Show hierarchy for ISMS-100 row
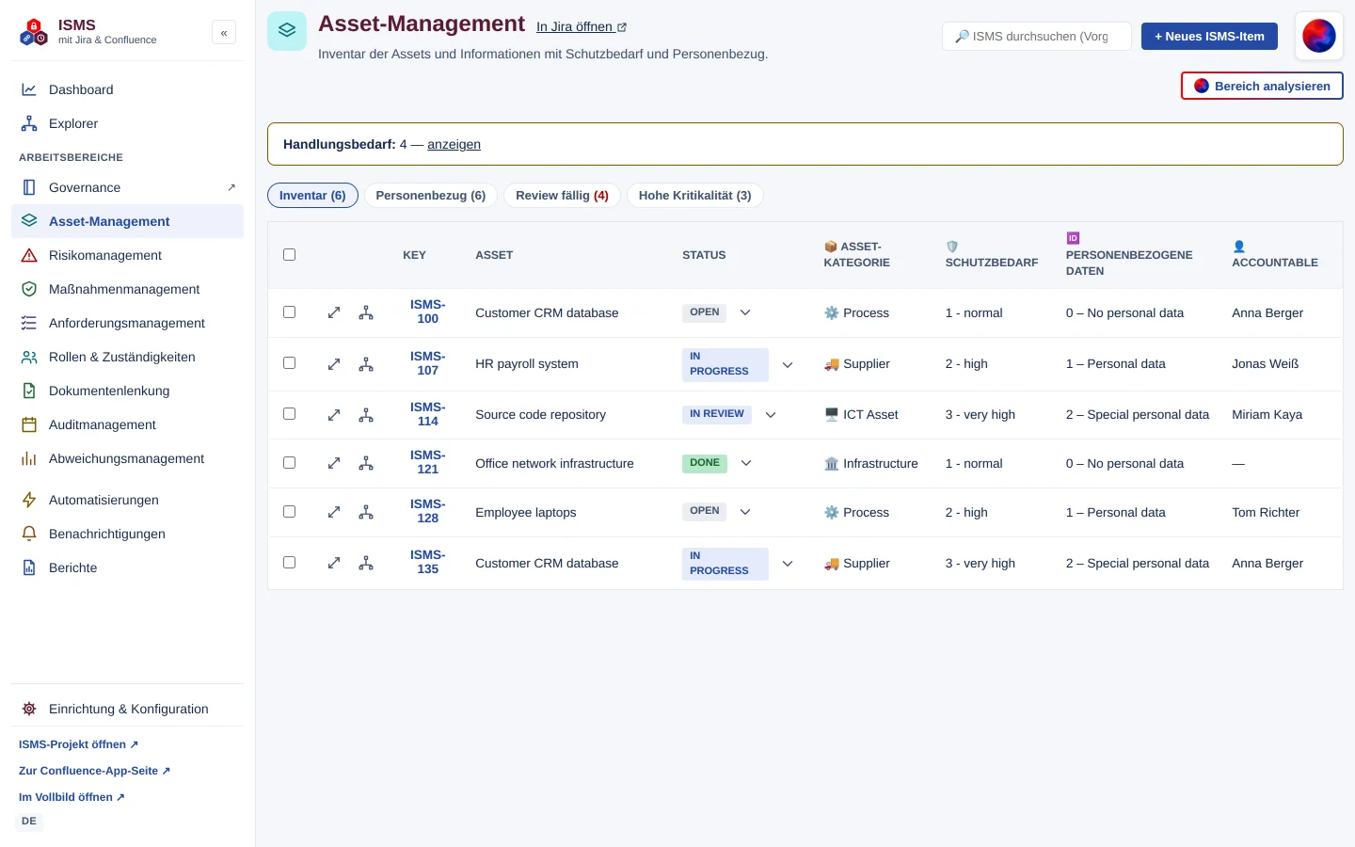1355x847 pixels. coord(366,312)
